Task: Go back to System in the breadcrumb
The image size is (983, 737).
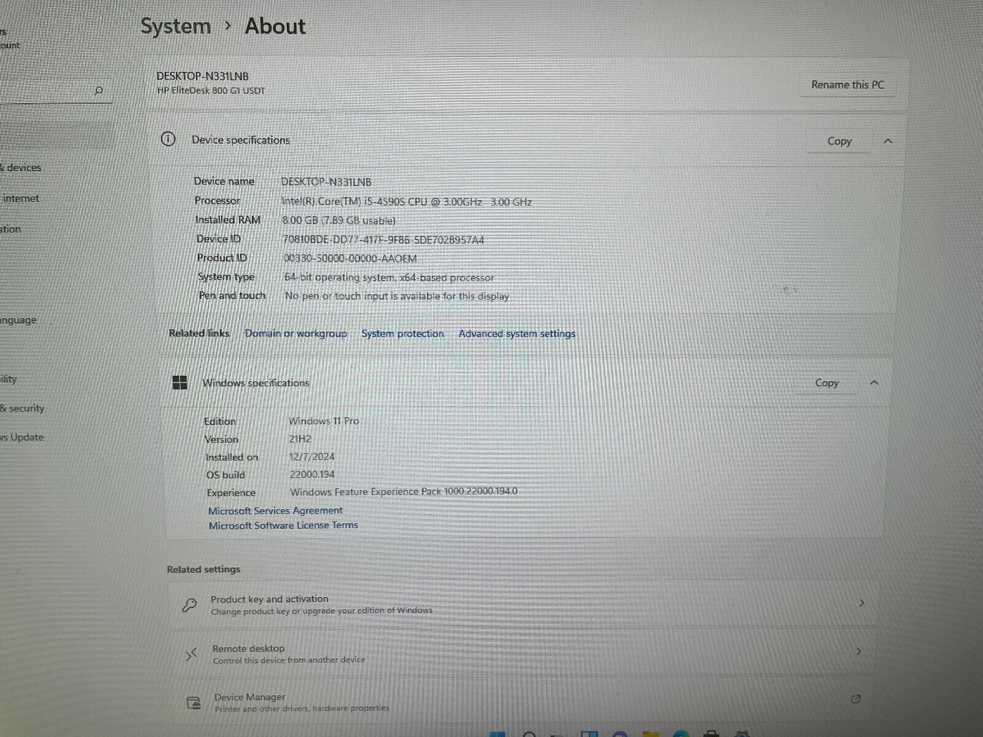Action: point(176,26)
